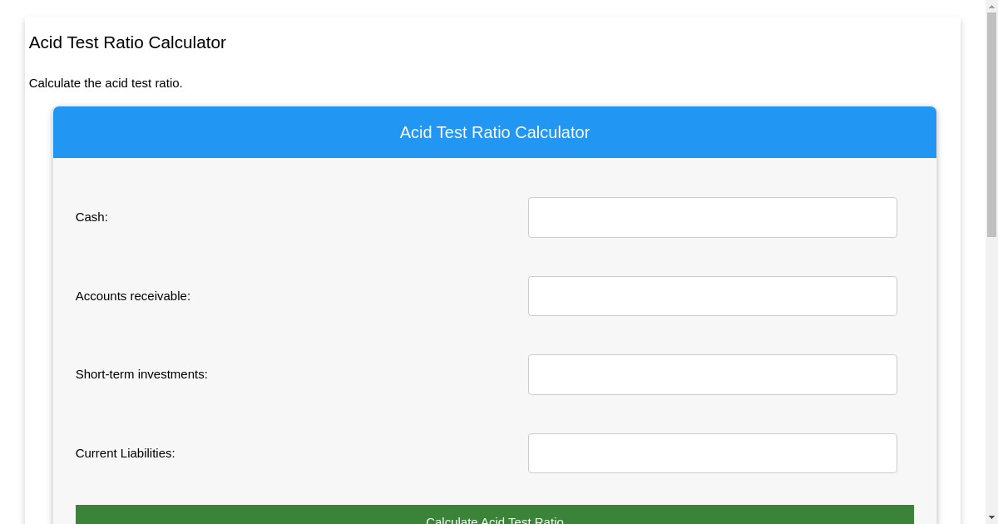The height and width of the screenshot is (524, 998).
Task: Click blank white area right of page heading
Action: pos(582,42)
